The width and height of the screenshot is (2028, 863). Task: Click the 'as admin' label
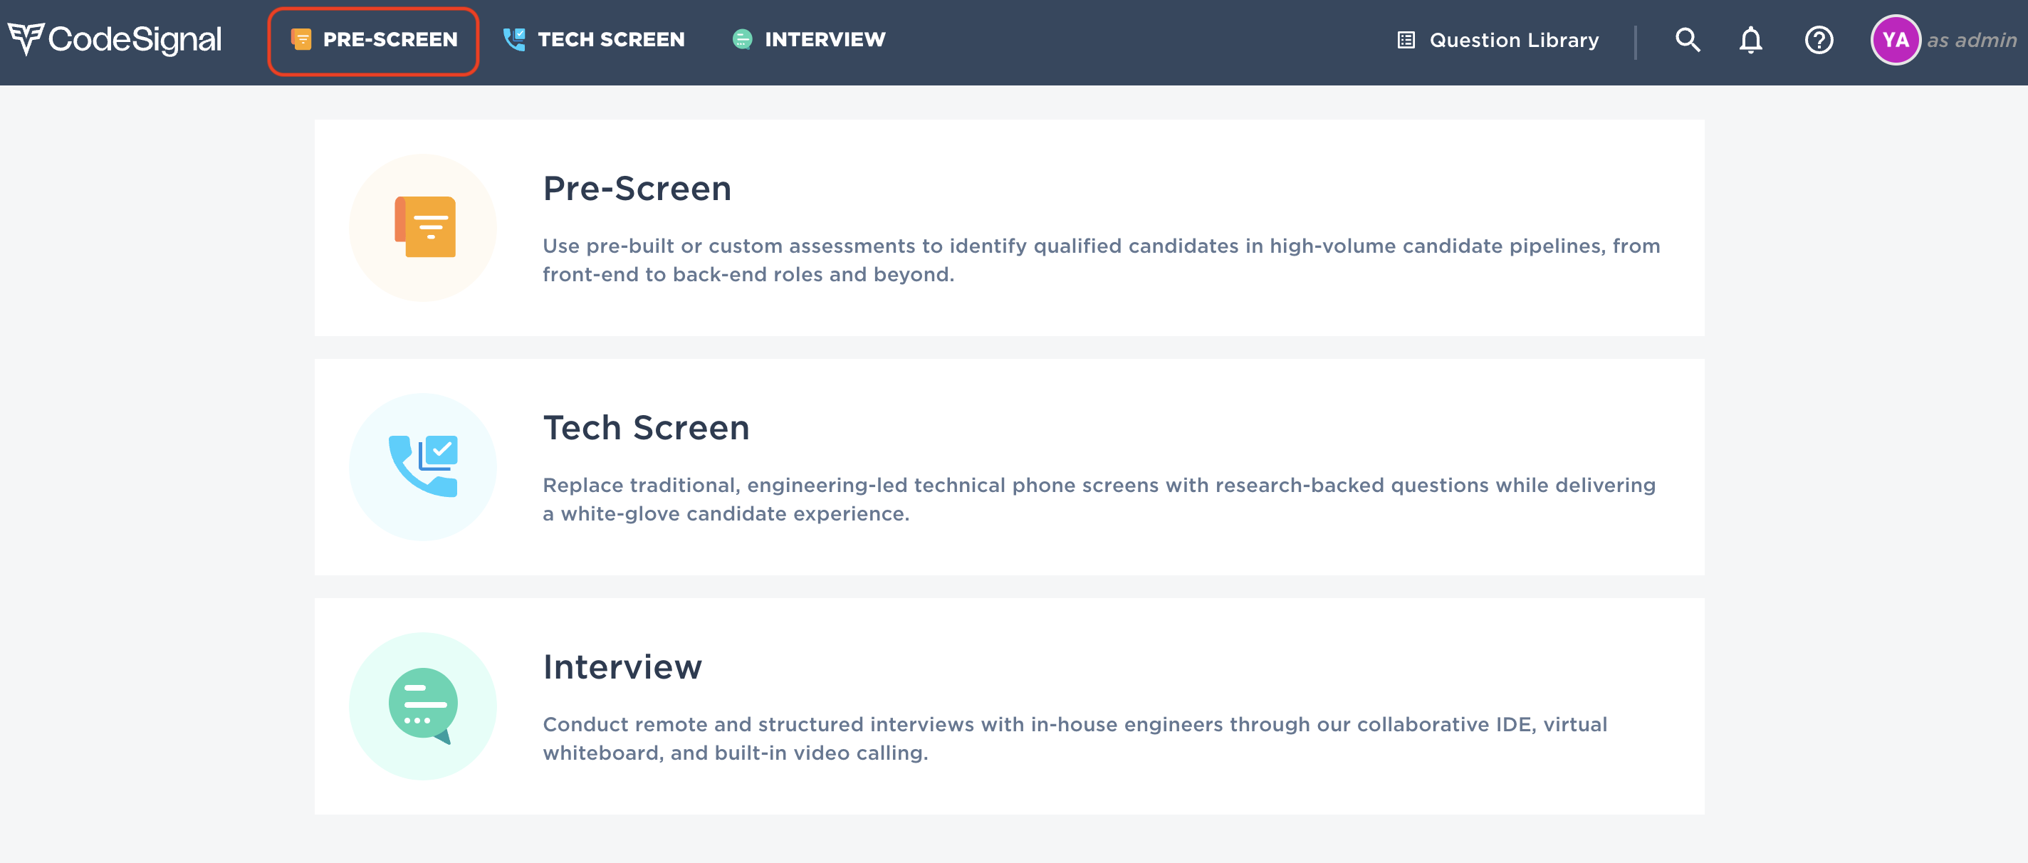(x=1971, y=40)
